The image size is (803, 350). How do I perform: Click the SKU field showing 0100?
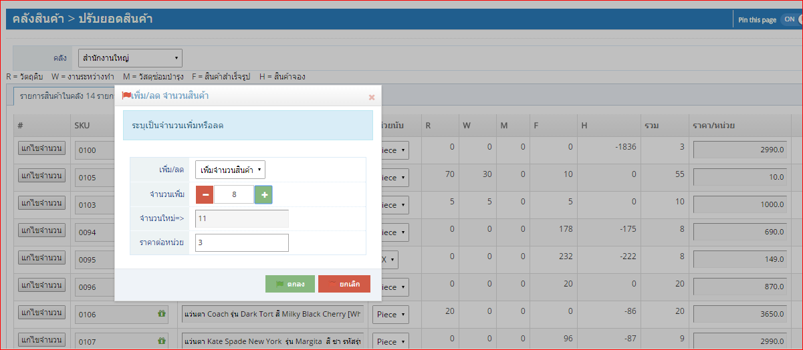[95, 150]
